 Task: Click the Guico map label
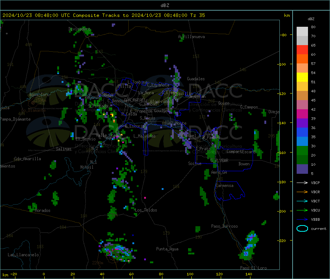pyautogui.click(x=224, y=103)
